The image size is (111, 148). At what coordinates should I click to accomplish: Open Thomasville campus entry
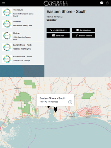pos(22,12)
